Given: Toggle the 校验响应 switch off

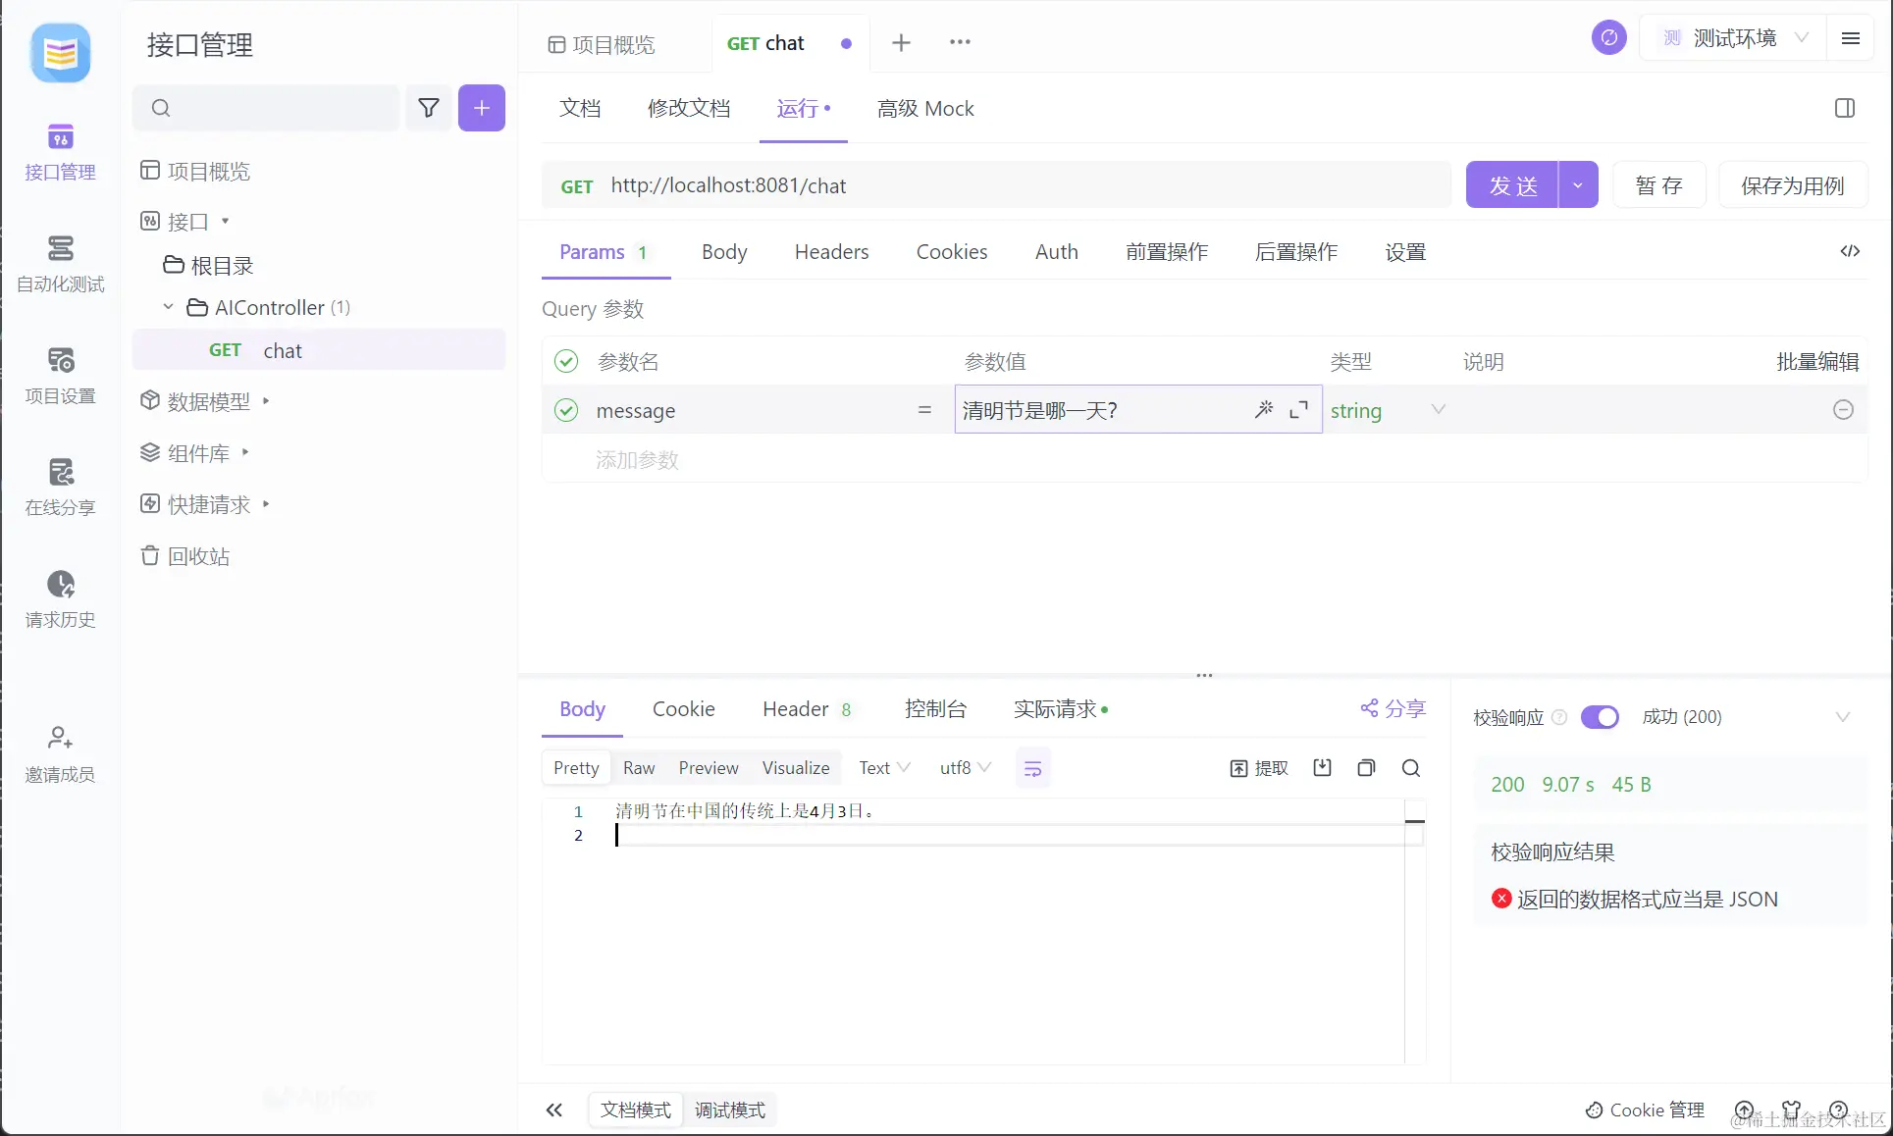Looking at the screenshot, I should point(1599,717).
